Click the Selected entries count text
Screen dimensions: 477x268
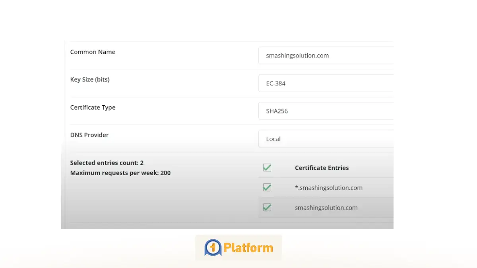(x=107, y=162)
